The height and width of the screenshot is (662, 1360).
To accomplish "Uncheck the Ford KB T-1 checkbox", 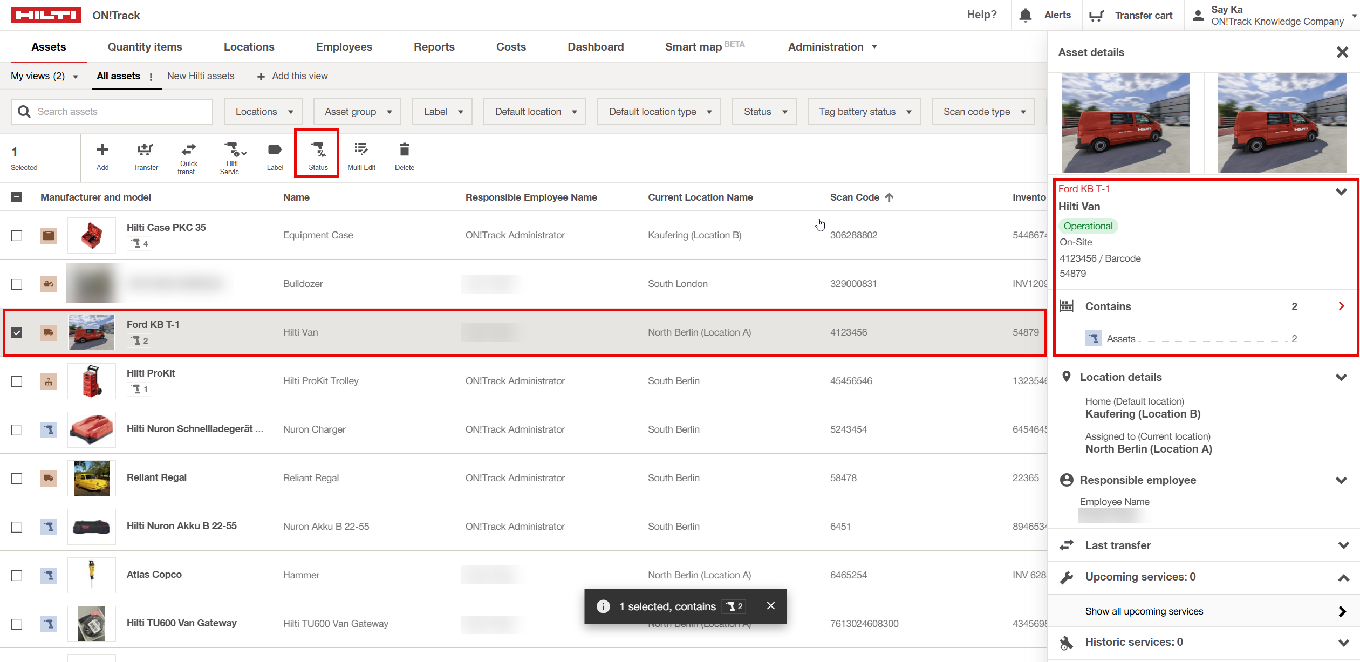I will (x=17, y=332).
